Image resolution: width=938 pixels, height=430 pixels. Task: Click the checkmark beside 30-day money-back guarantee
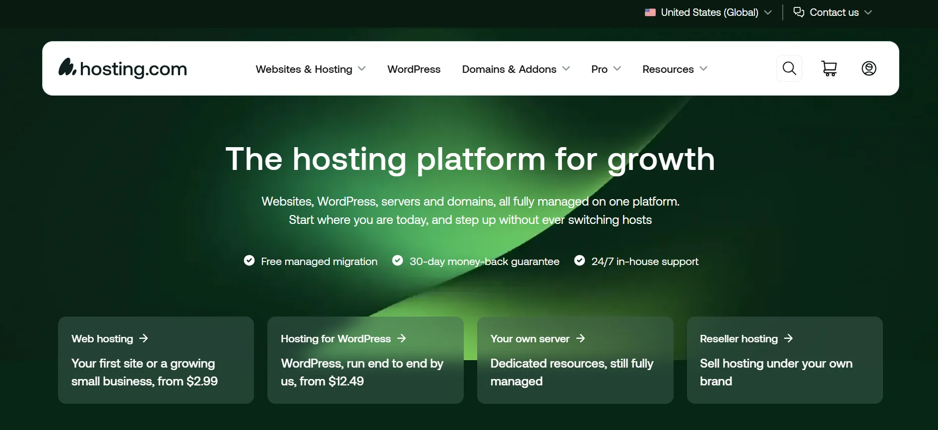[x=397, y=261]
